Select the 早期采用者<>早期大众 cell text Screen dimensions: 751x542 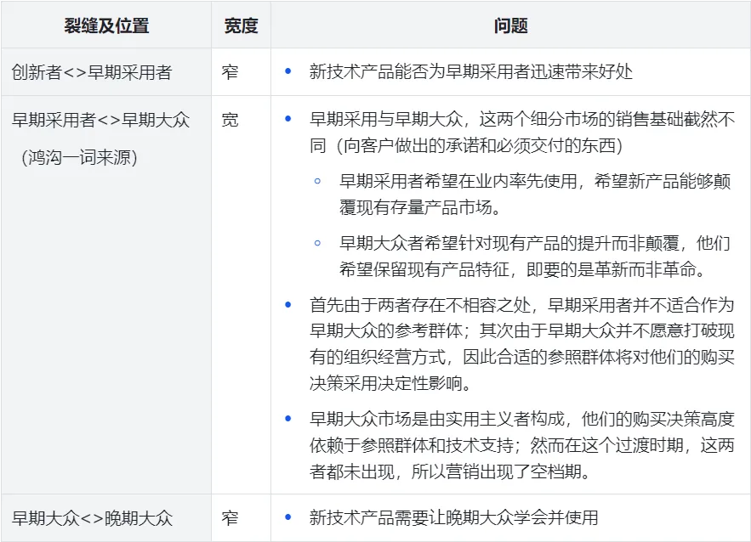[100, 120]
